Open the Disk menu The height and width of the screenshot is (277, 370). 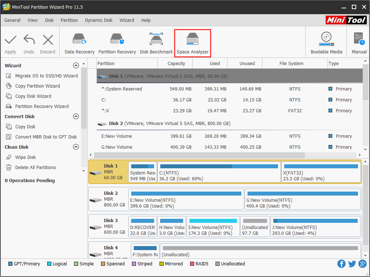point(49,20)
